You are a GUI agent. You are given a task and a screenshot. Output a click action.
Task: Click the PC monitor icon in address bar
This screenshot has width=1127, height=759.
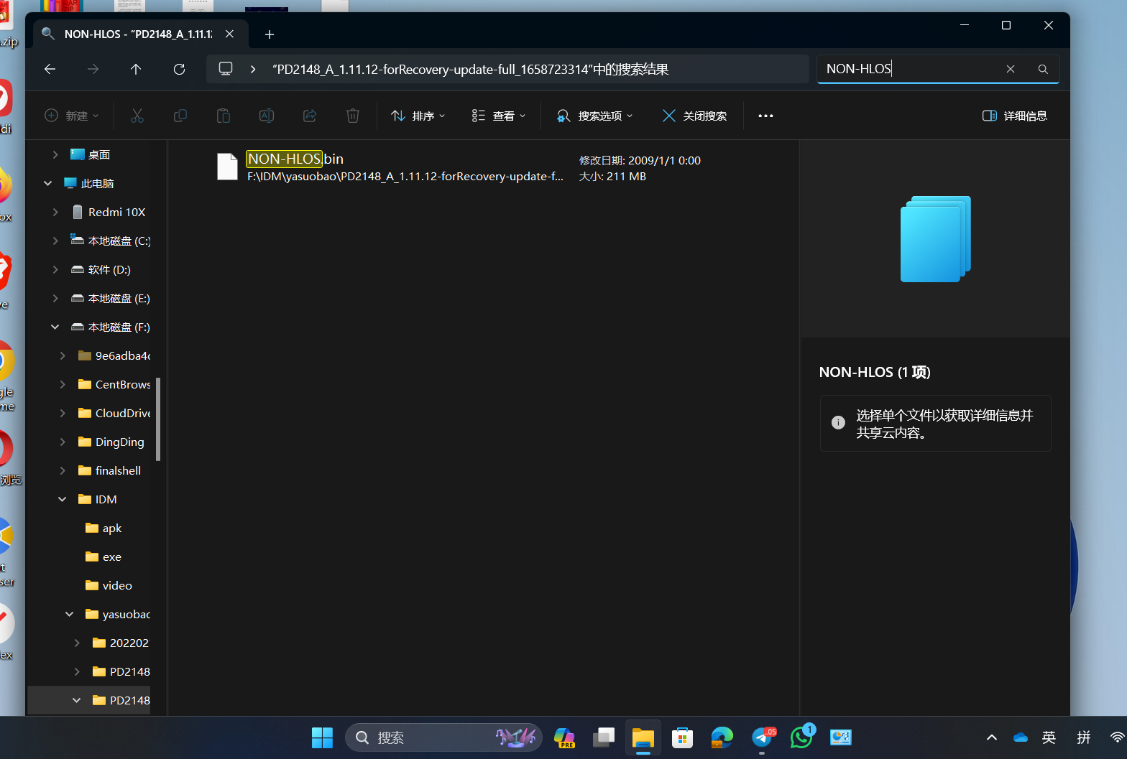pyautogui.click(x=226, y=69)
